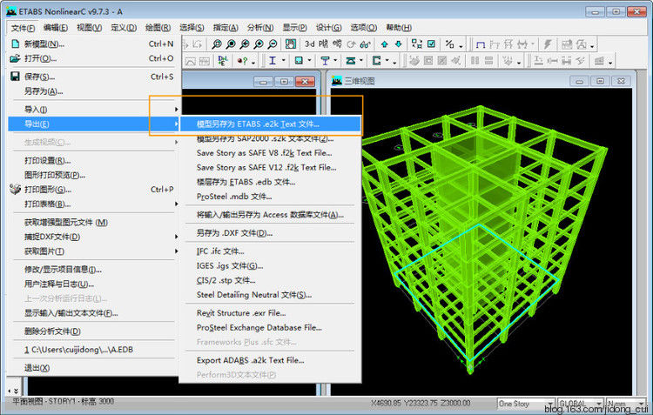653x415 pixels.
Task: Click the point question mark icon
Action: (242, 61)
